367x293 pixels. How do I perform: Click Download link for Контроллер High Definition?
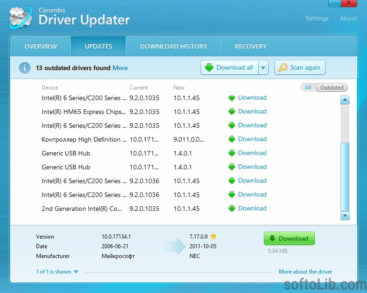[252, 139]
